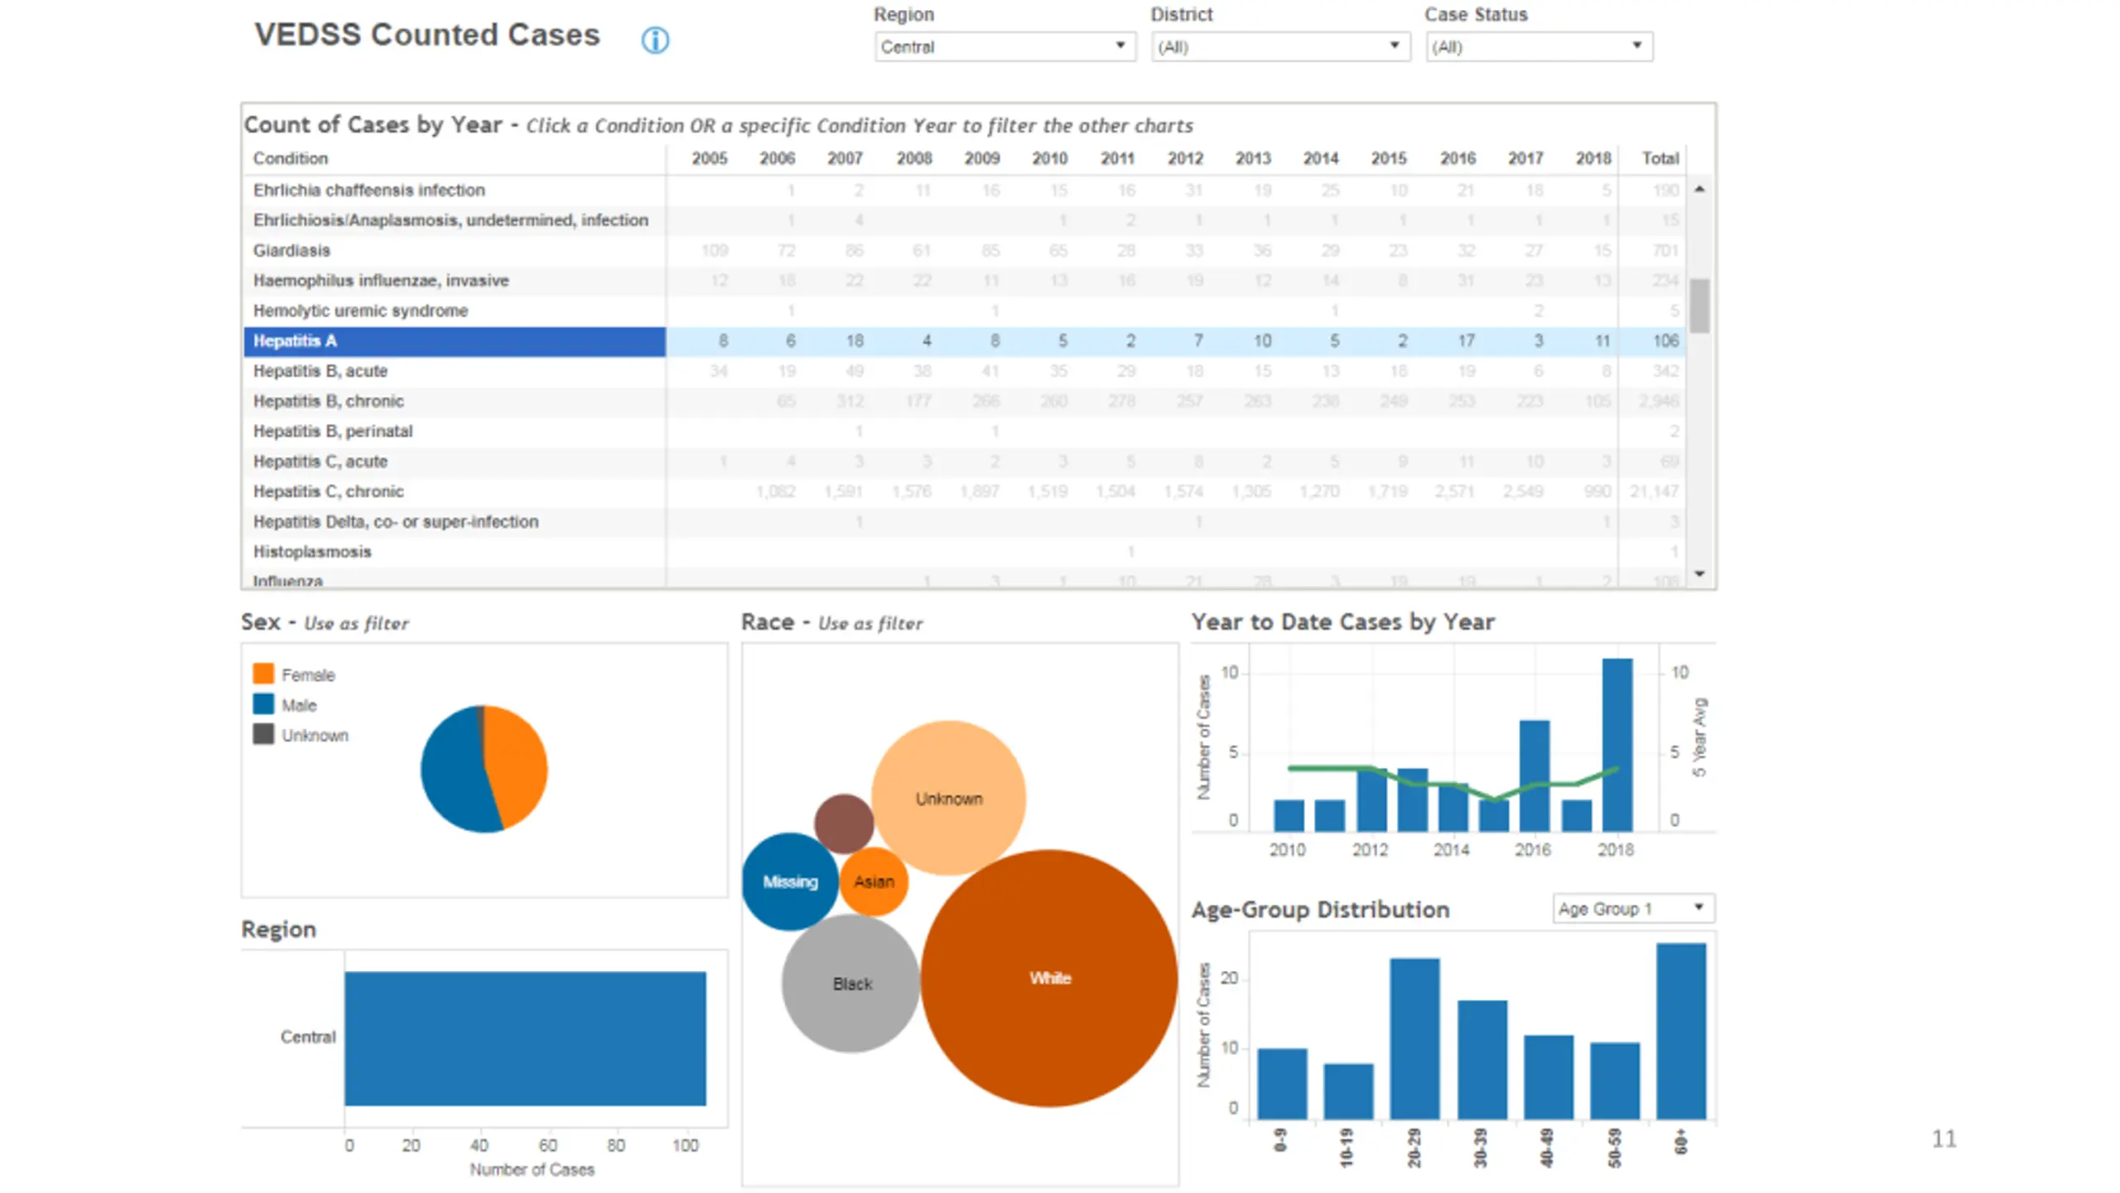The width and height of the screenshot is (2120, 1193).
Task: Expand the Age Group 1 selector
Action: coord(1633,908)
